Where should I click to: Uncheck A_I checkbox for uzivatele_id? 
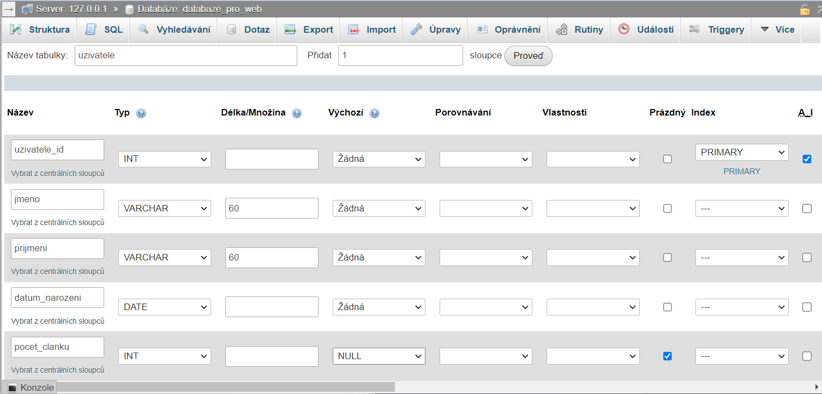[807, 159]
